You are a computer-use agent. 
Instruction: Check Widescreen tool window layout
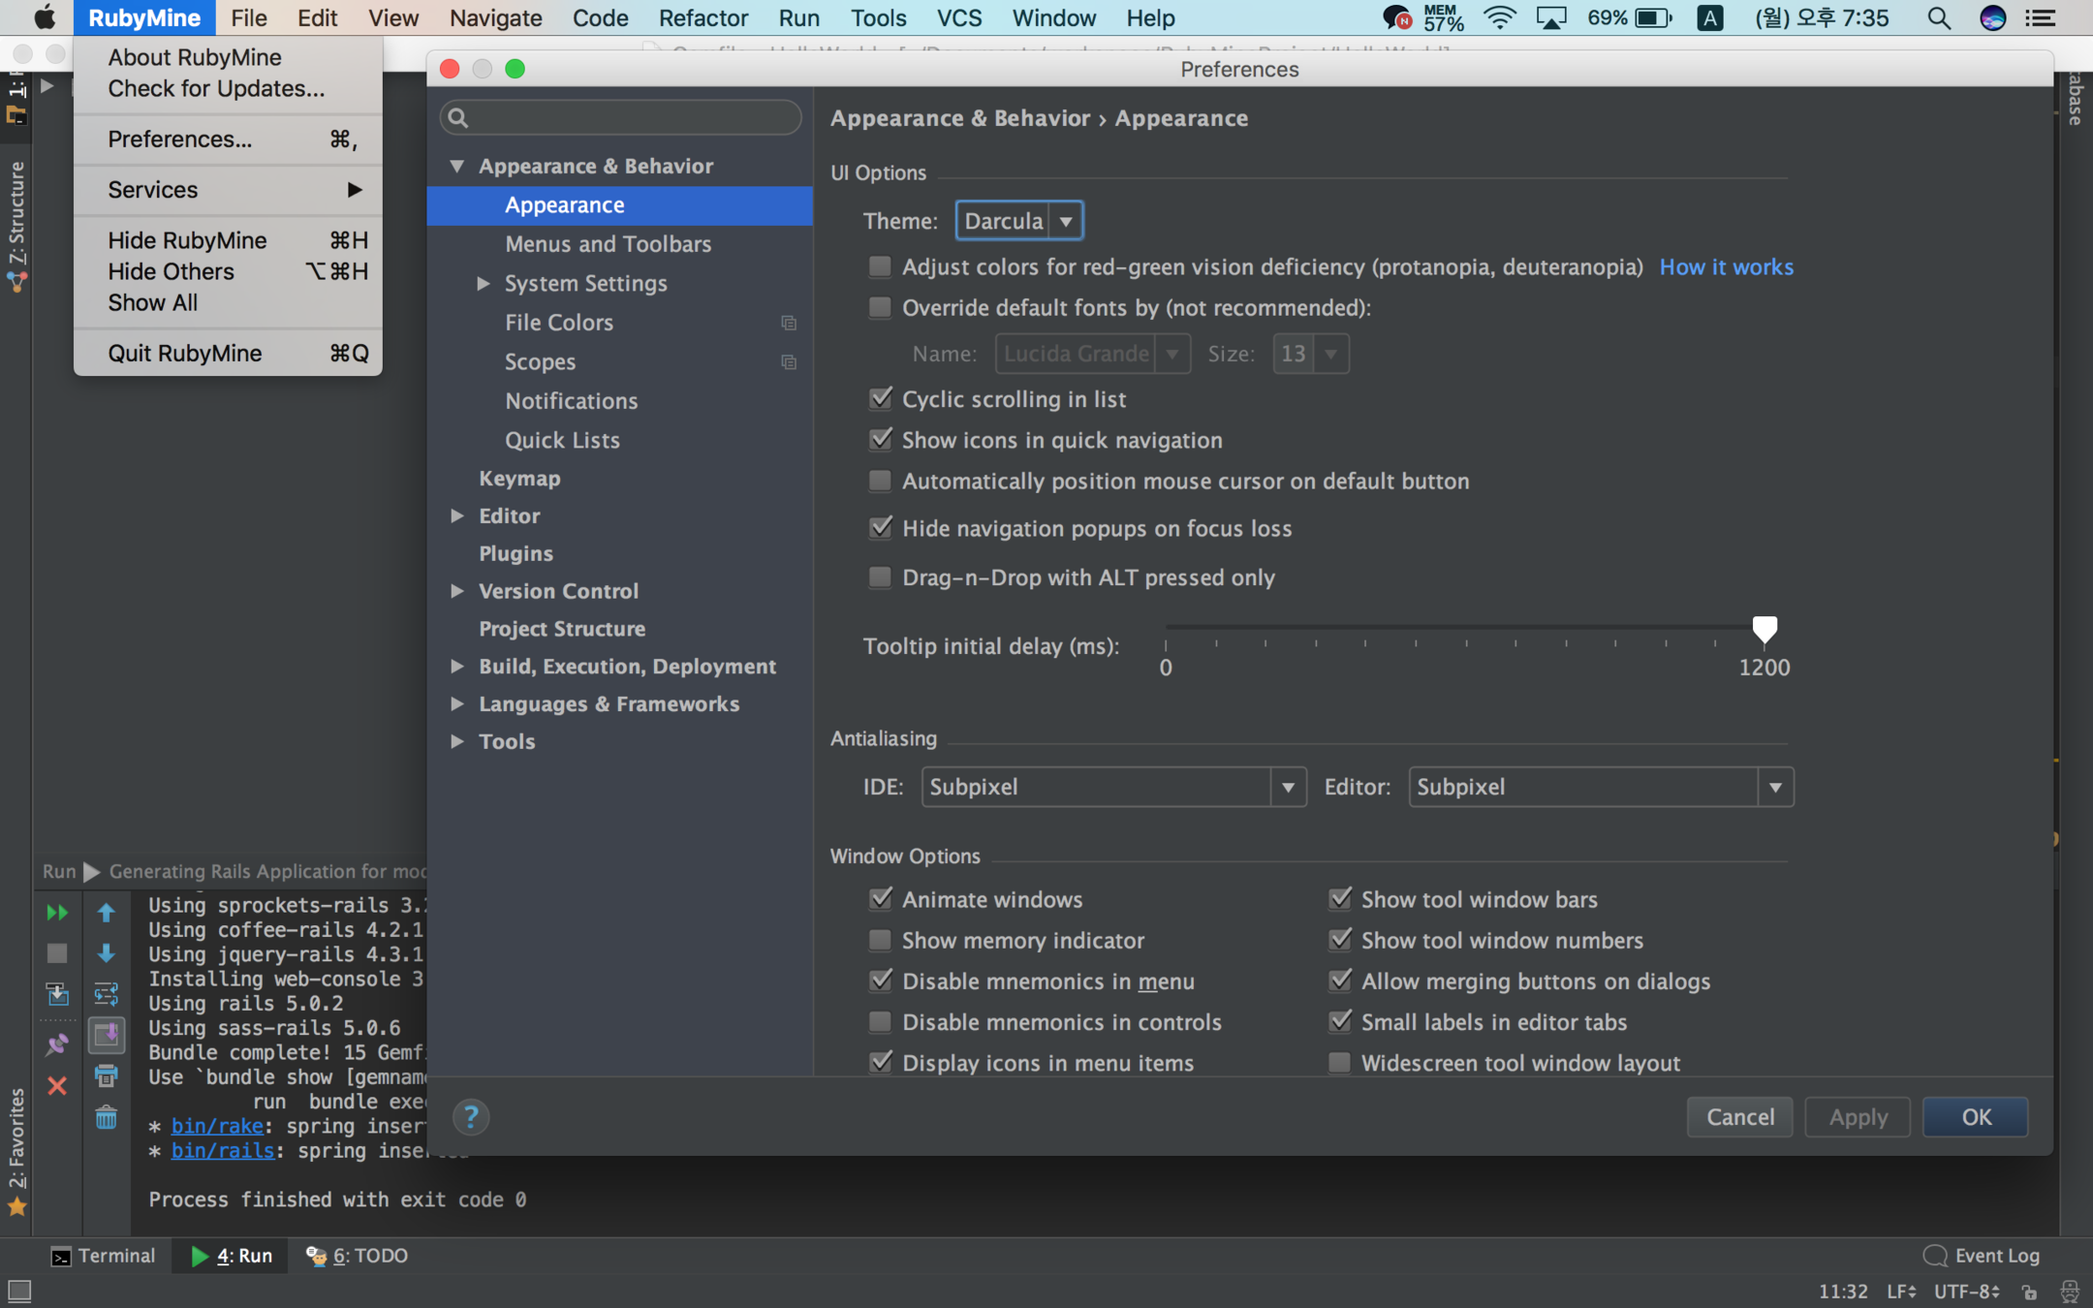(1339, 1063)
